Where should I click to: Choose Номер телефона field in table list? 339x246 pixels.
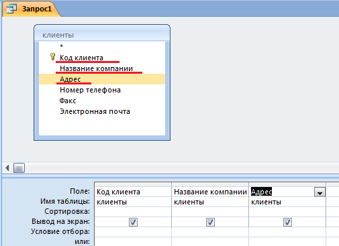pyautogui.click(x=90, y=90)
